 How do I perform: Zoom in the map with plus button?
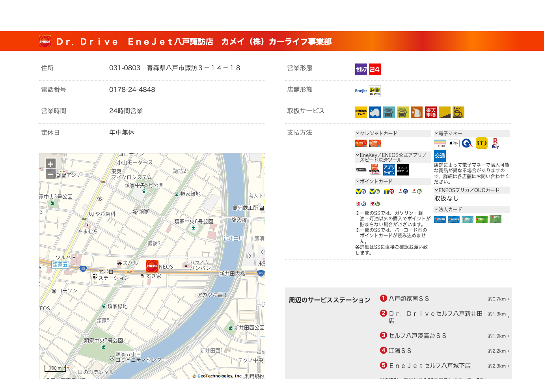tap(50, 164)
